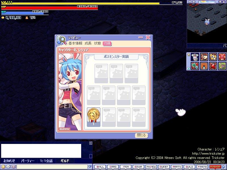Image resolution: width=227 pixels, height=170 pixels.
Task: Open the mail envelope icon
Action: pos(9,167)
